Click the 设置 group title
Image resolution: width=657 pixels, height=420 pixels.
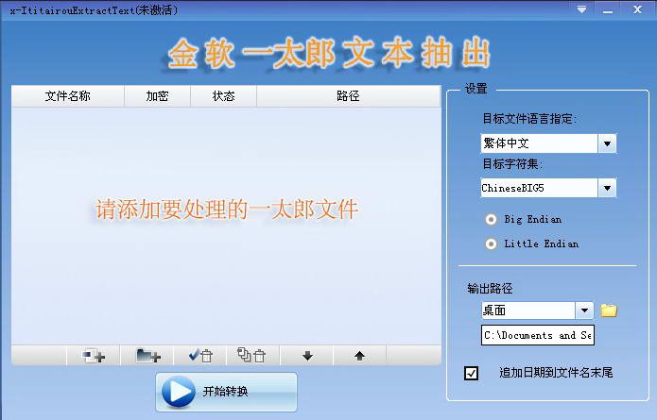[476, 89]
